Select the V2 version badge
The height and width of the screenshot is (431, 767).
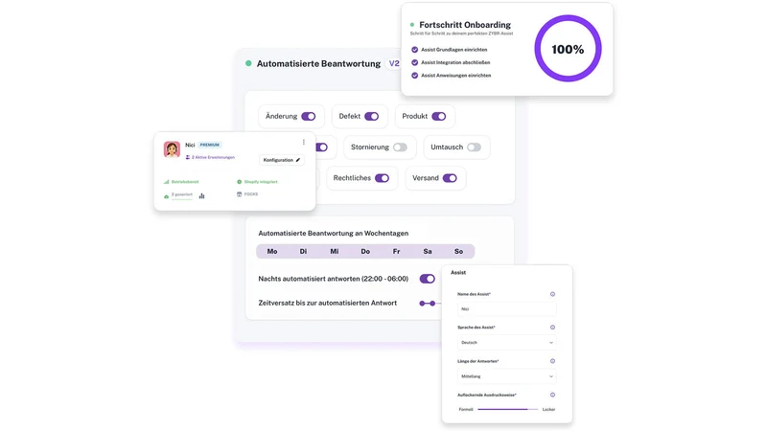(394, 63)
